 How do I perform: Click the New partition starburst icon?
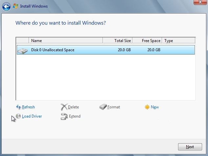147,107
